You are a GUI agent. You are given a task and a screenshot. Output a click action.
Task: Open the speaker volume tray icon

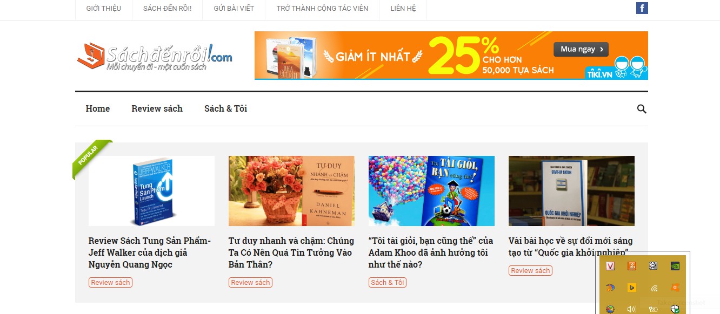pos(632,309)
